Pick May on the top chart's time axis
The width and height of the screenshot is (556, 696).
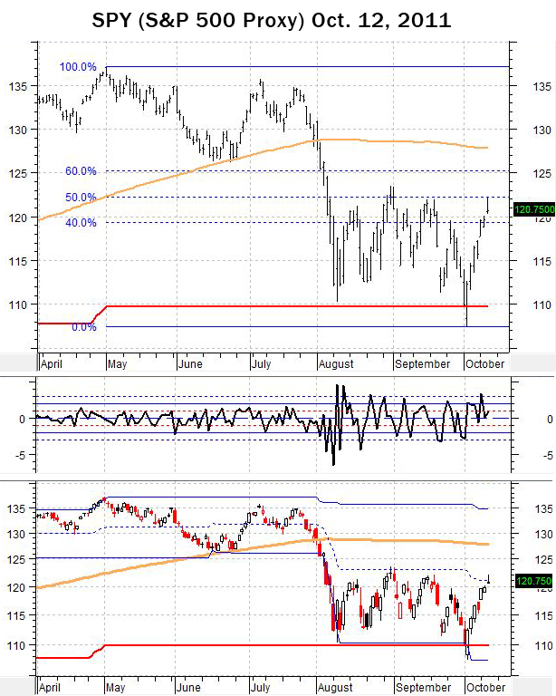117,364
